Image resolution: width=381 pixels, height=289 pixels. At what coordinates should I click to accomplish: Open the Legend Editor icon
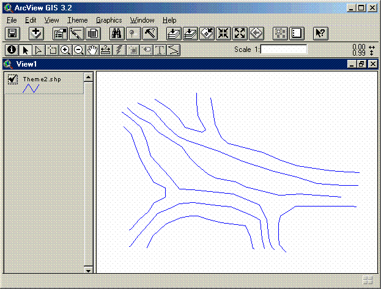coord(76,34)
